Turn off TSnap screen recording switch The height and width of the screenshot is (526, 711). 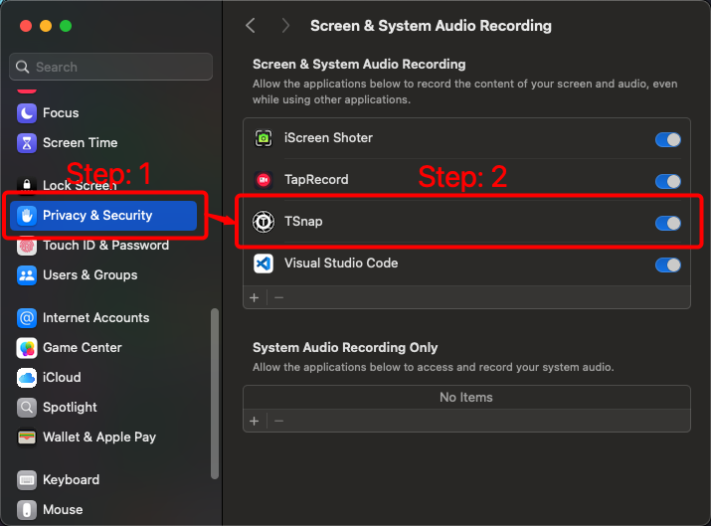click(667, 223)
